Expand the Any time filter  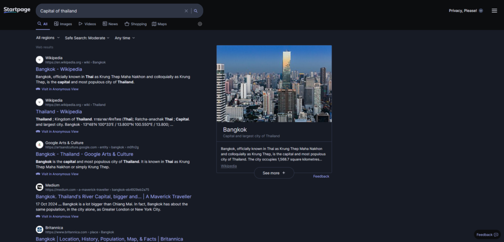pyautogui.click(x=125, y=38)
